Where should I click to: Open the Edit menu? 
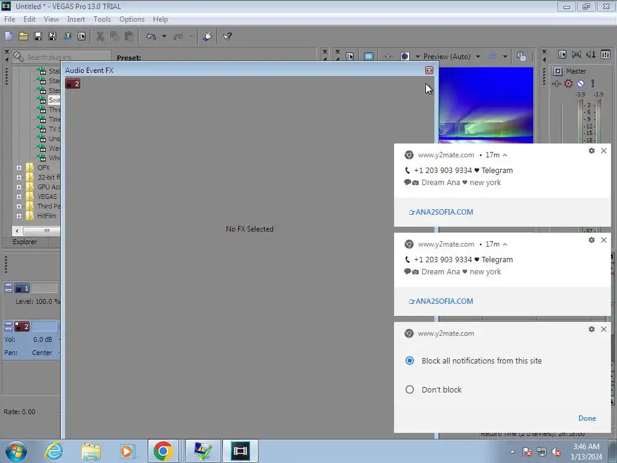coord(29,19)
